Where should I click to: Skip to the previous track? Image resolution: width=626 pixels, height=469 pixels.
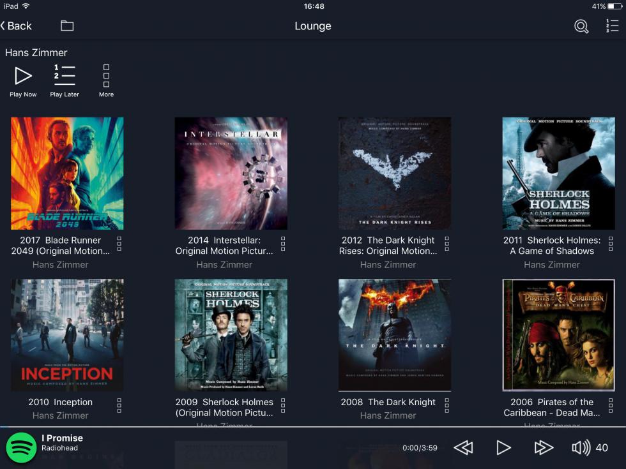[463, 448]
